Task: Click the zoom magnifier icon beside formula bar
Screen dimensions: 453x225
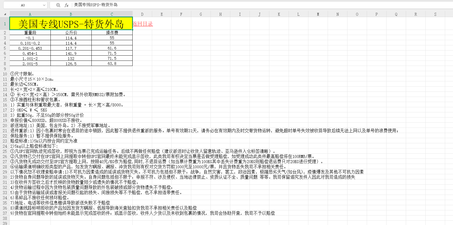Action: tap(58, 5)
